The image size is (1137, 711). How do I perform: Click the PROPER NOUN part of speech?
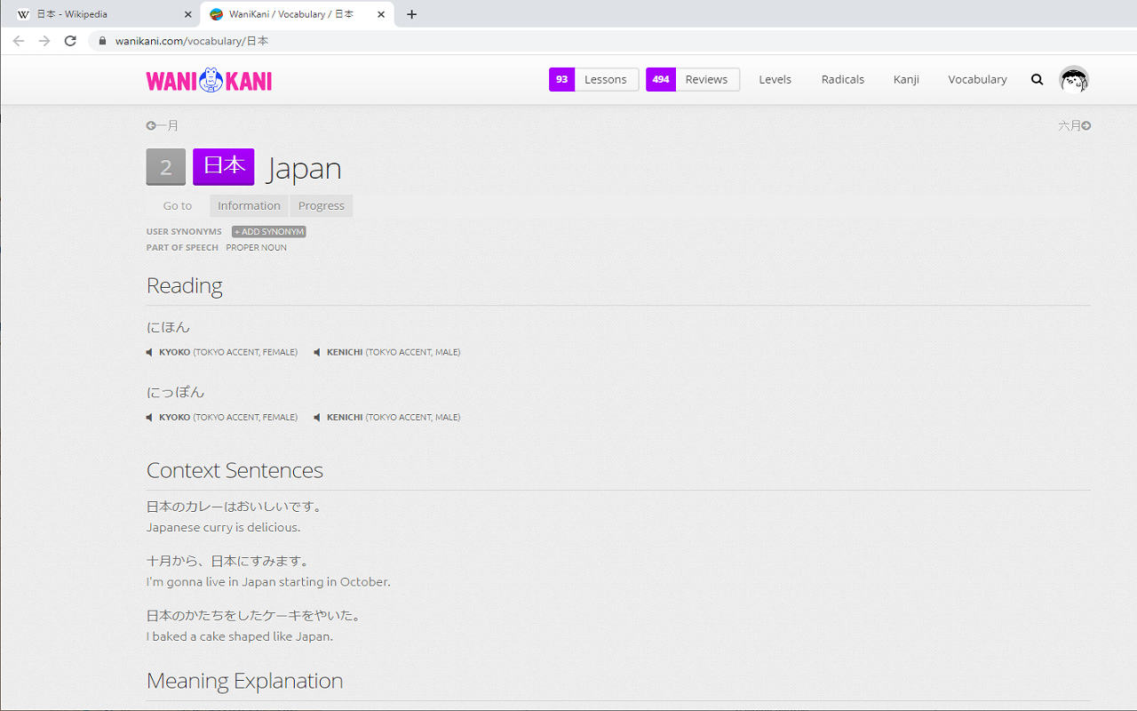tap(256, 248)
